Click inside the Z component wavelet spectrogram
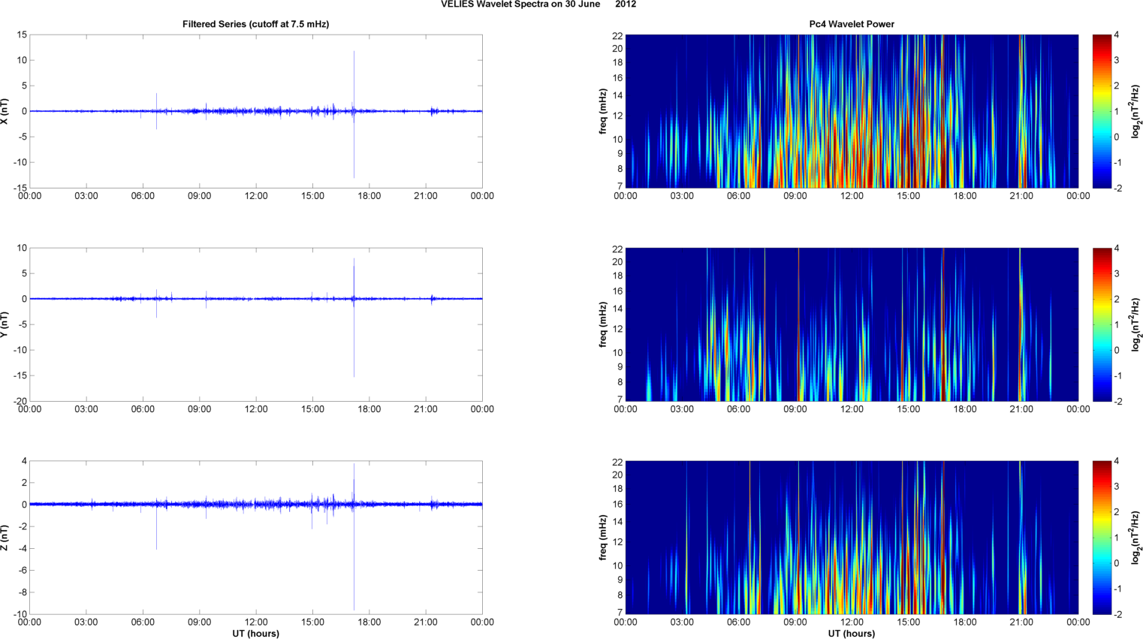This screenshot has width=1143, height=639. (852, 538)
